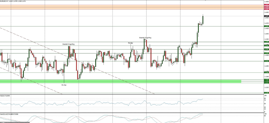269x123 pixels.
Task: Select the green 1.1375 price level tag
Action: click(266, 42)
